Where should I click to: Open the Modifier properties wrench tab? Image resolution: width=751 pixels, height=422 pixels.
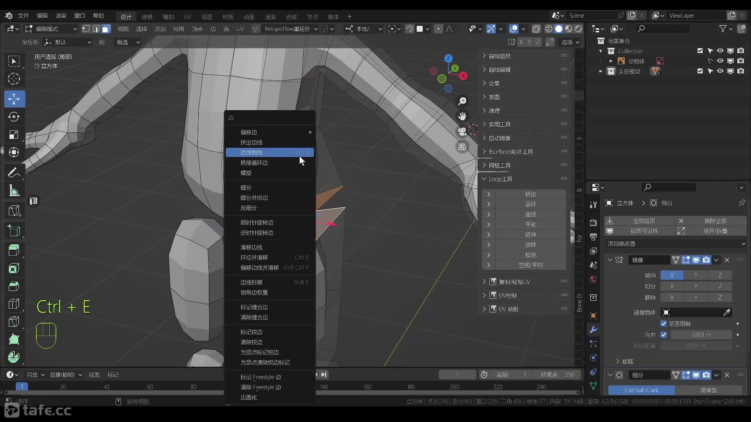(x=593, y=330)
